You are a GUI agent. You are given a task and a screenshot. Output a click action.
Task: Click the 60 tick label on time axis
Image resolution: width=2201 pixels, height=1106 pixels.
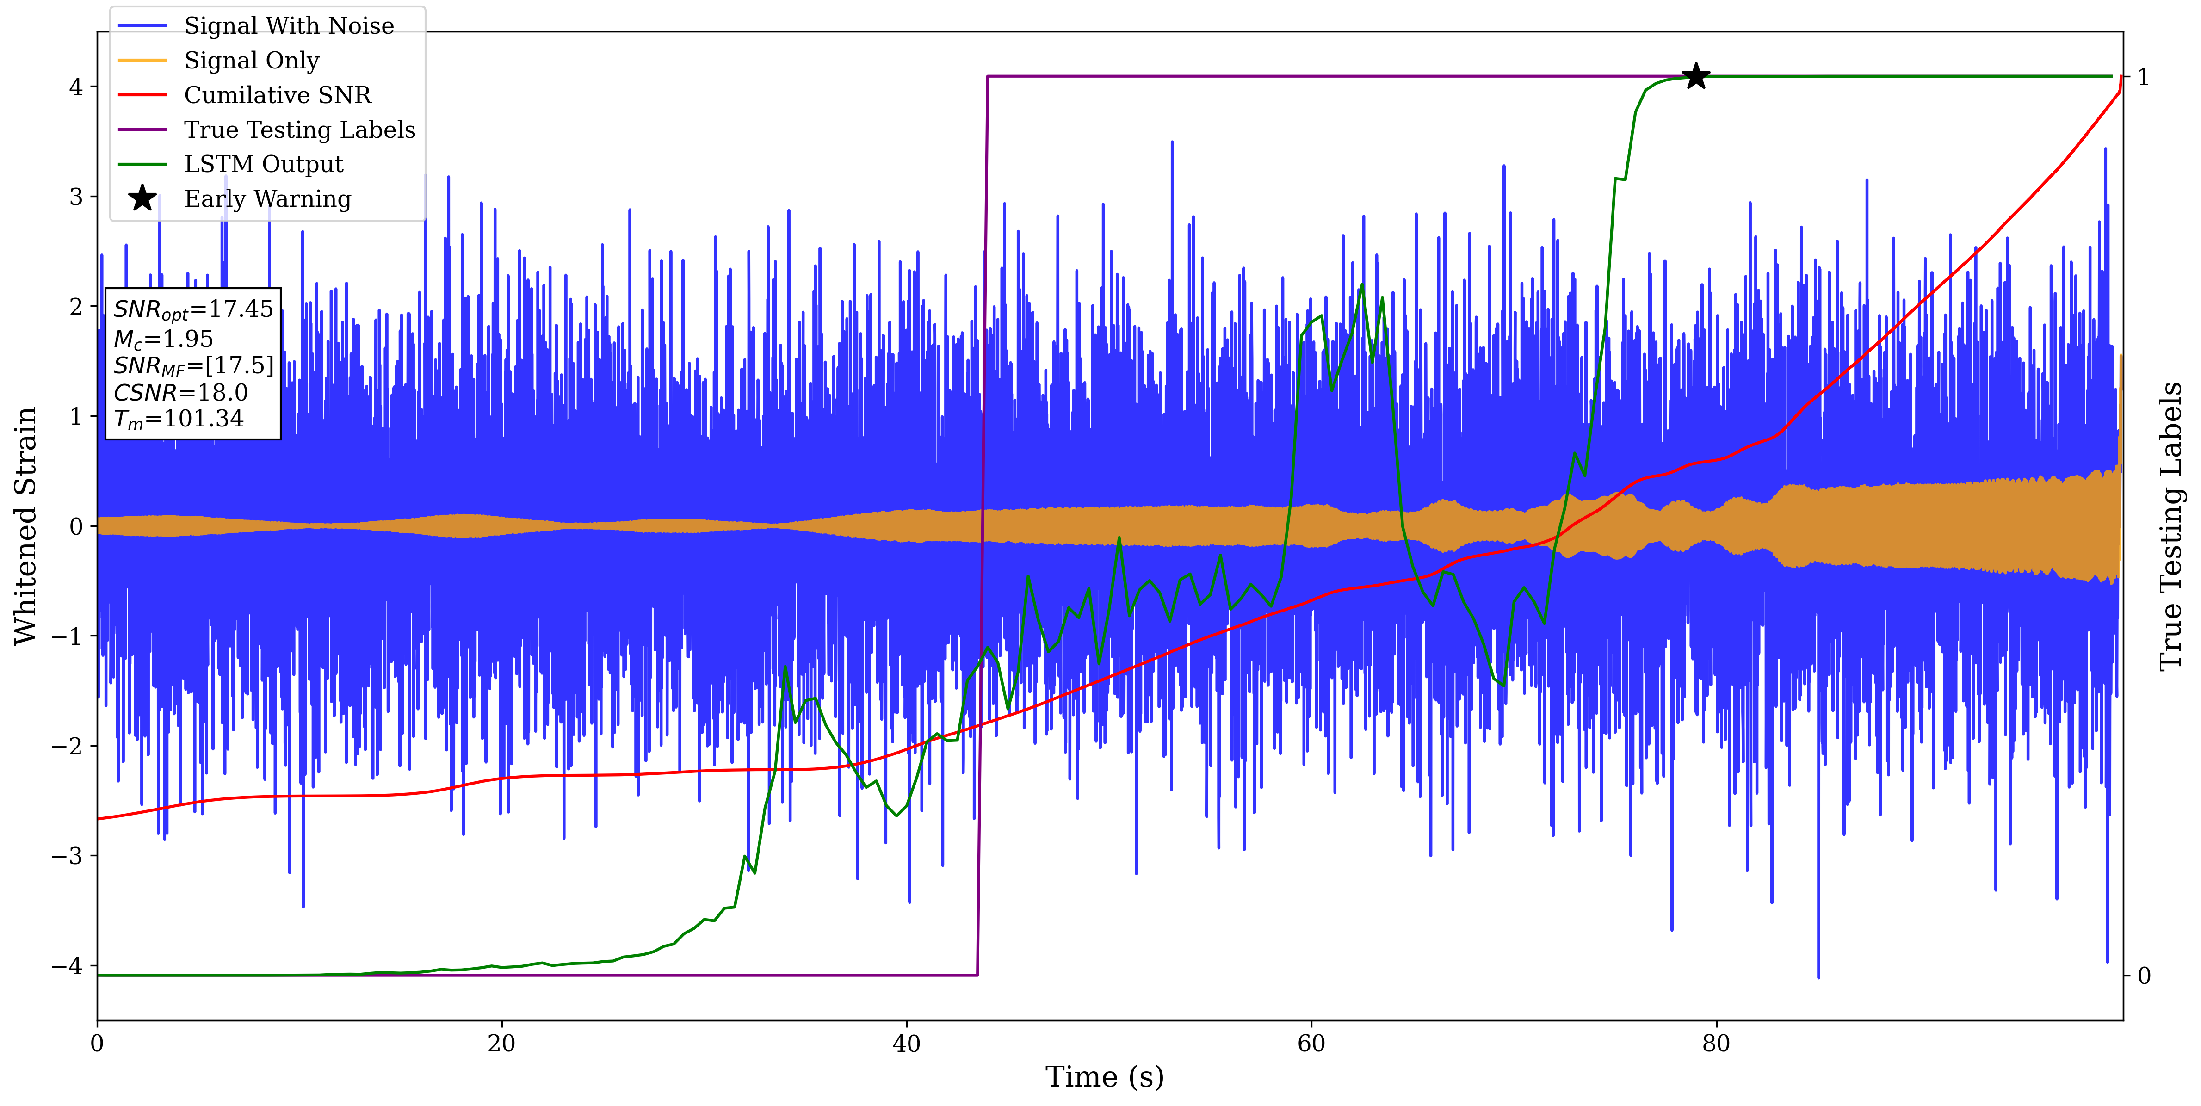point(1311,1043)
